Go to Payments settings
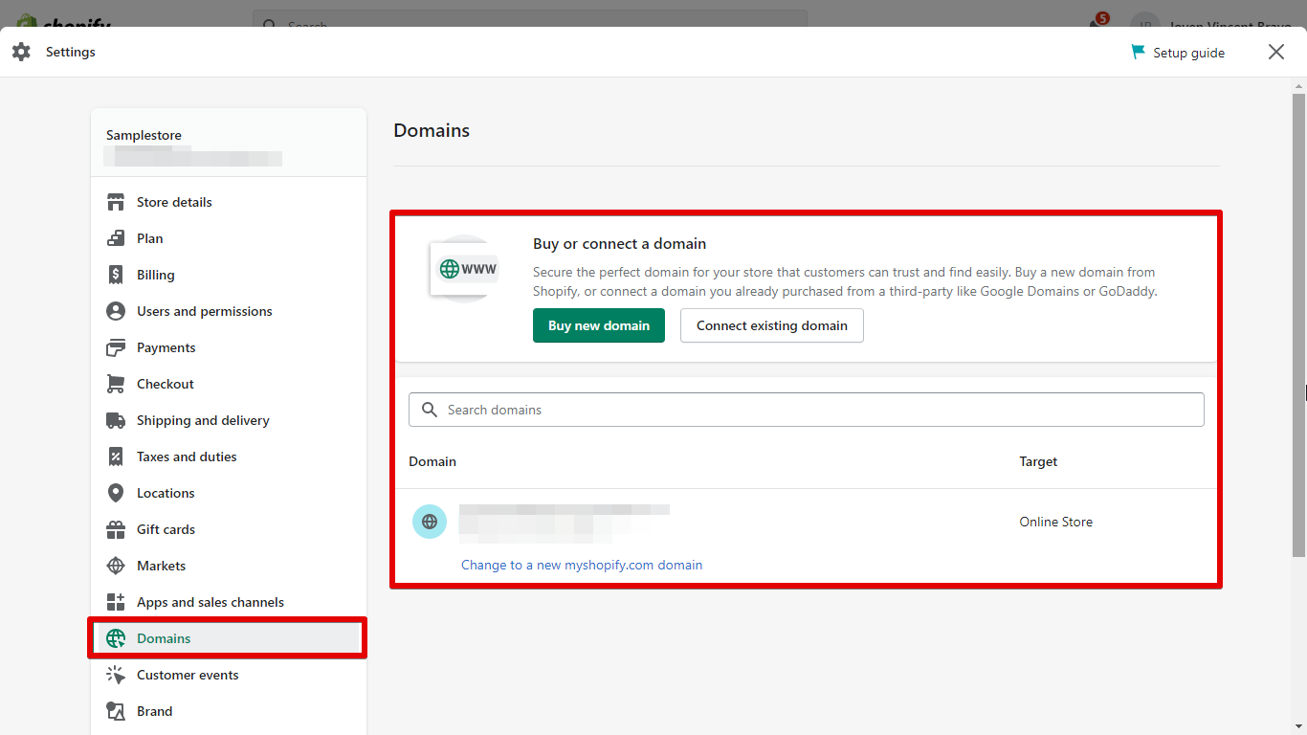The image size is (1307, 735). [166, 347]
